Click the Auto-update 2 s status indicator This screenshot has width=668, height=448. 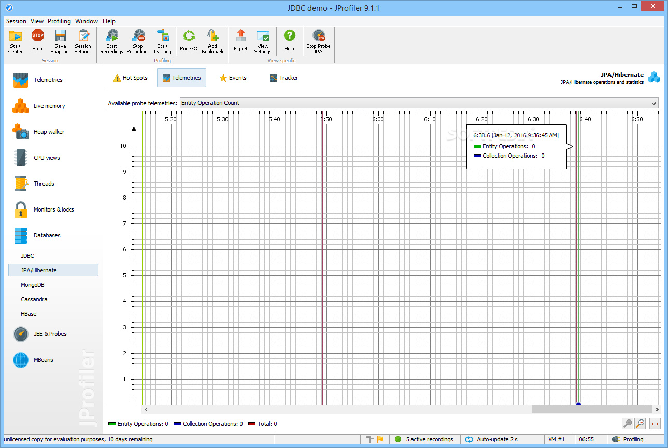(x=491, y=439)
